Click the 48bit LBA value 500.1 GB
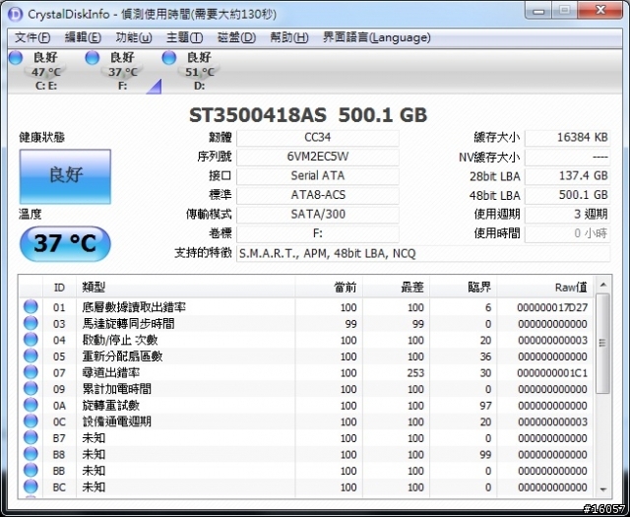The image size is (630, 517). pos(567,195)
